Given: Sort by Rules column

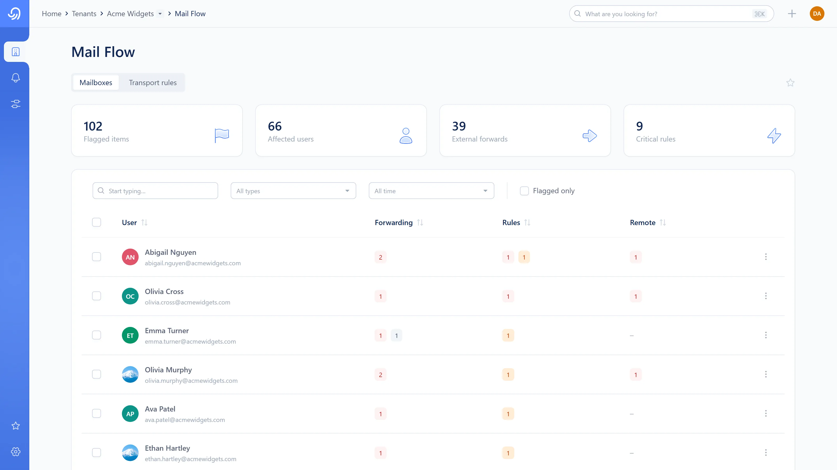Looking at the screenshot, I should coord(527,222).
